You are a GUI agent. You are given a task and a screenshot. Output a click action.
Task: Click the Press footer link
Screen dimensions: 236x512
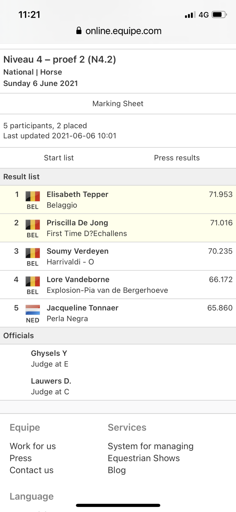21,458
